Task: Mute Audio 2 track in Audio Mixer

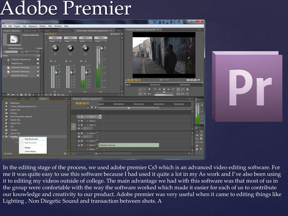Action: click(x=66, y=61)
